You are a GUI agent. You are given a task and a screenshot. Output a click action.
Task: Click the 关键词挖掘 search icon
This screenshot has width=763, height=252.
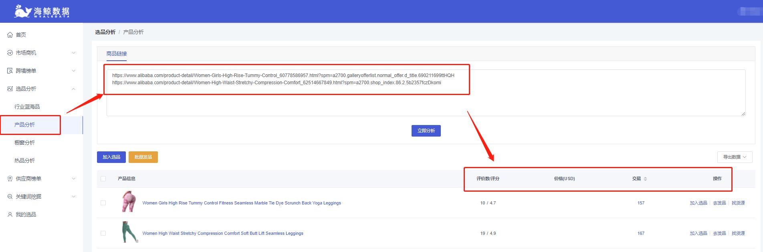tap(10, 196)
